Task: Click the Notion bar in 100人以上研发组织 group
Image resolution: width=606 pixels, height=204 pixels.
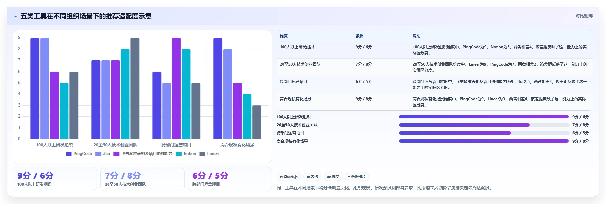Action: point(64,111)
